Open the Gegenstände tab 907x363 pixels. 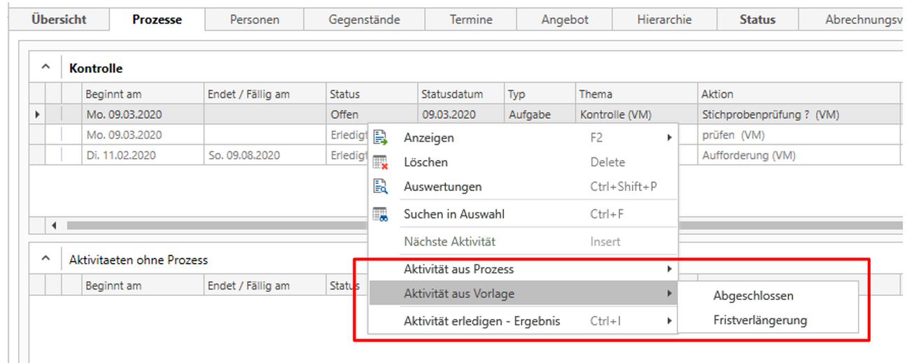point(364,20)
